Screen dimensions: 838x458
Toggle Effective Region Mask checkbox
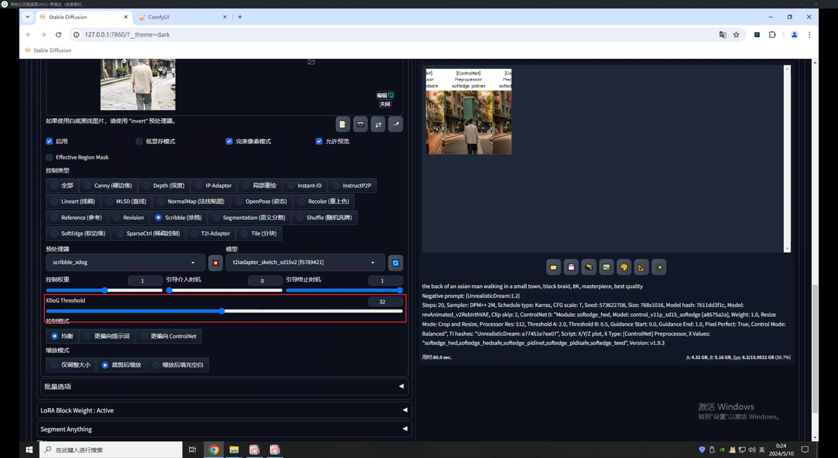coord(49,157)
